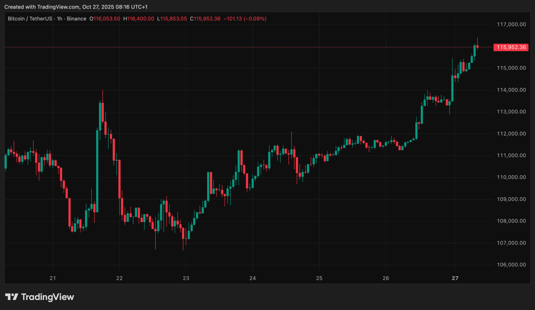Click the Binance exchange label

[77, 19]
